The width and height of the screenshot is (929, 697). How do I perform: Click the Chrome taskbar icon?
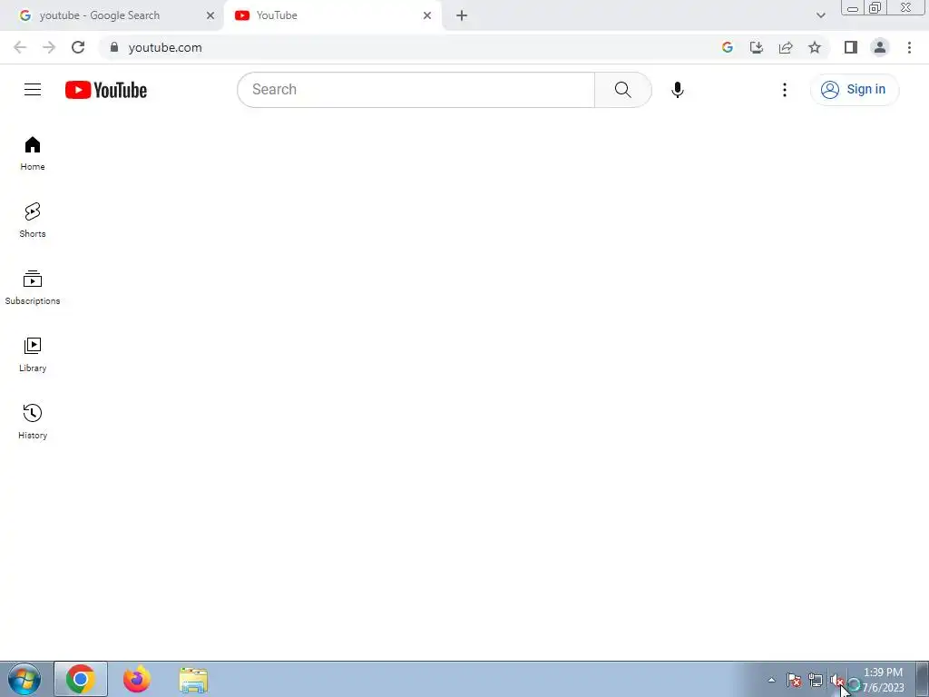pos(81,679)
